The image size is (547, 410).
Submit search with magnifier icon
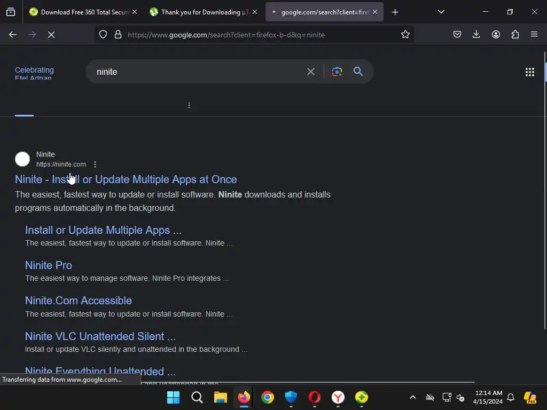point(358,72)
